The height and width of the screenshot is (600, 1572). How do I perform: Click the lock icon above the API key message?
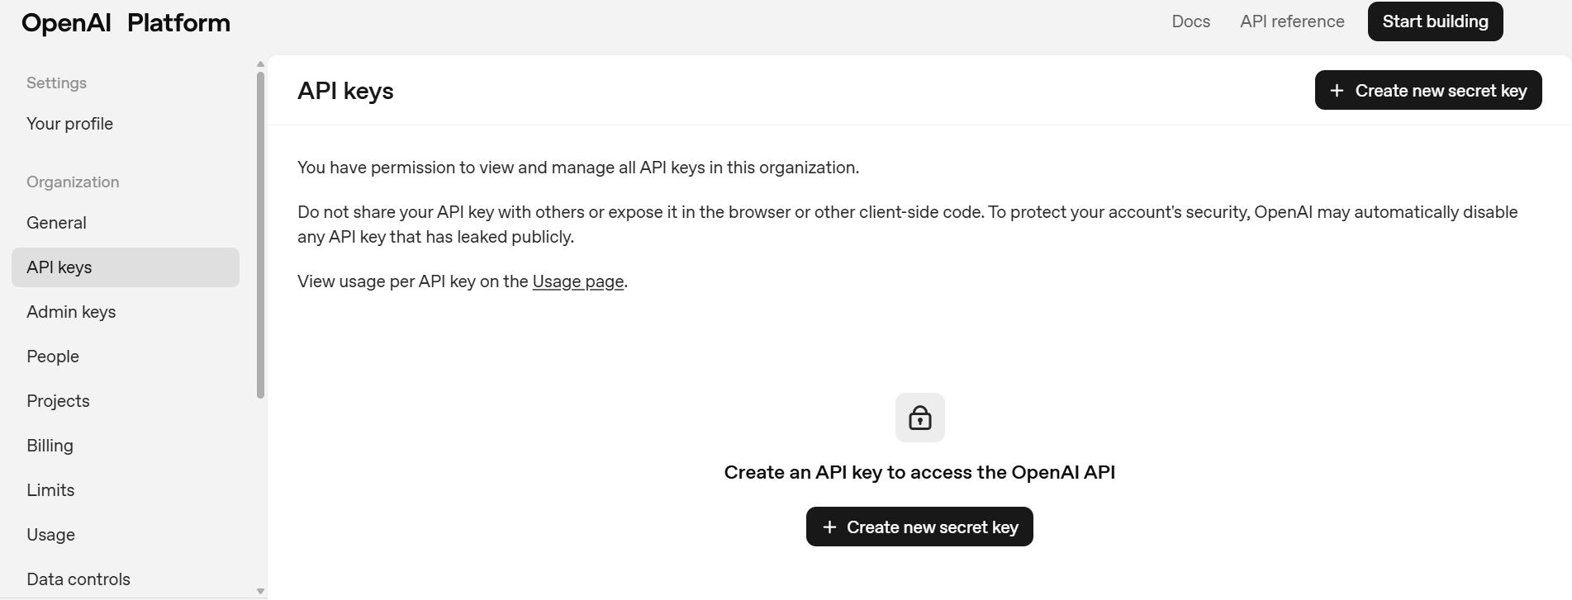[919, 418]
